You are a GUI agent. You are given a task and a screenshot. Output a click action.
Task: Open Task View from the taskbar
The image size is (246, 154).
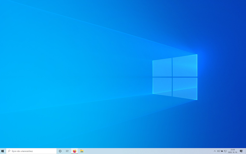(67, 151)
